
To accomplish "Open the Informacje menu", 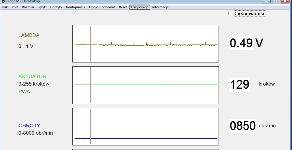I will 160,7.
